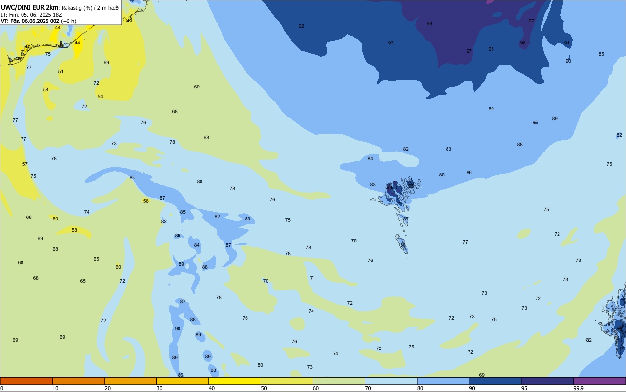Pick the 50–60 pale yellow legend swatch
Viewport: 626px width, 392px height.
coord(287,381)
